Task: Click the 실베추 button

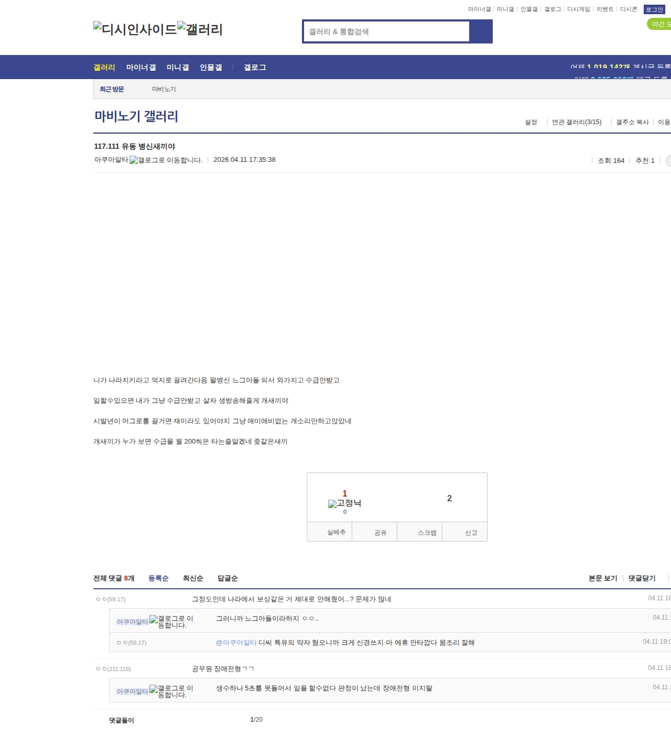Action: (330, 532)
